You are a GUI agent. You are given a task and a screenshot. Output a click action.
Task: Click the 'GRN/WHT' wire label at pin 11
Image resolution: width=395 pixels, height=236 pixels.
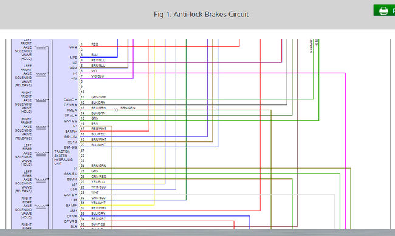(x=99, y=97)
